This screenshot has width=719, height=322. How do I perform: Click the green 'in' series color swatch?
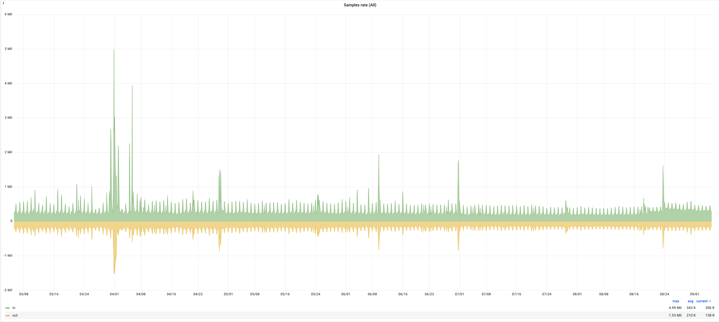pyautogui.click(x=8, y=308)
